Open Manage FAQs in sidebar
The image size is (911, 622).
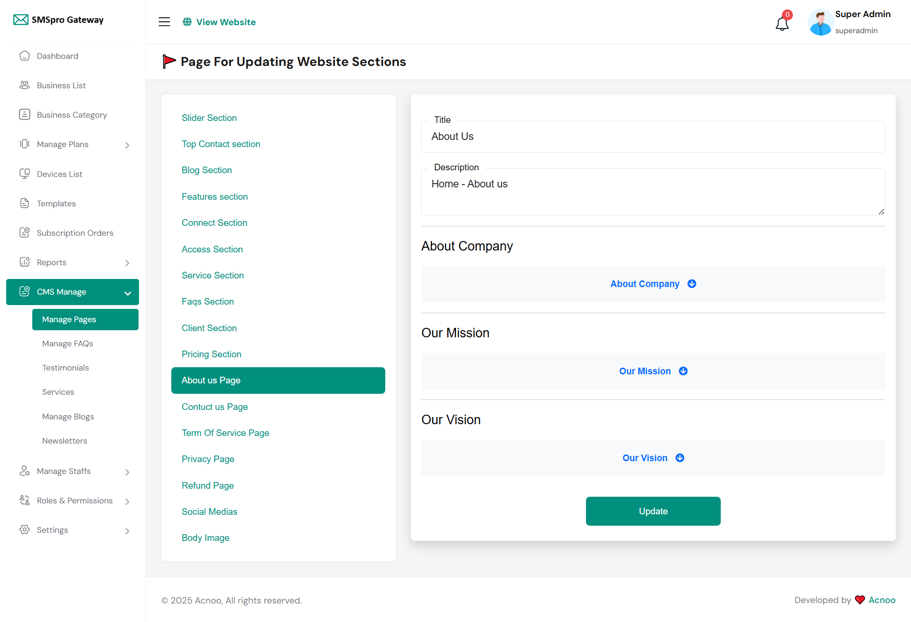pos(67,343)
